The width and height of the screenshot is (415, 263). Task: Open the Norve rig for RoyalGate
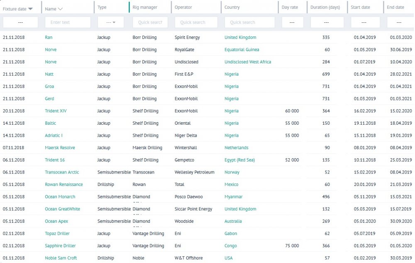coord(51,49)
